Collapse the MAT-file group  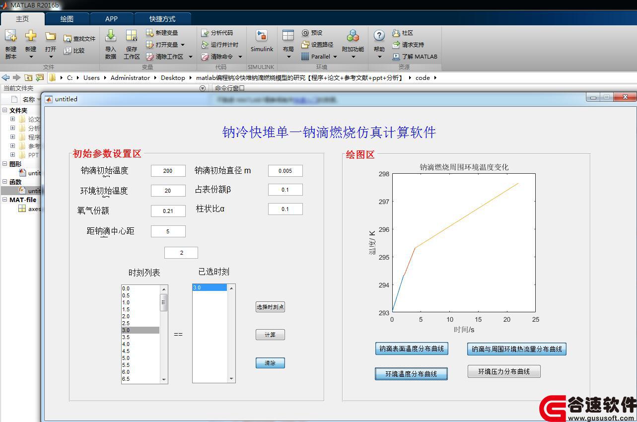point(5,200)
